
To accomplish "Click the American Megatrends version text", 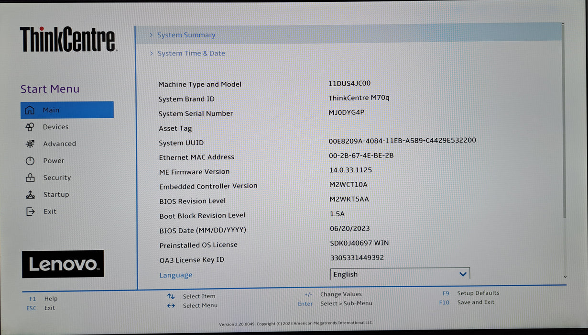I will 296,324.
